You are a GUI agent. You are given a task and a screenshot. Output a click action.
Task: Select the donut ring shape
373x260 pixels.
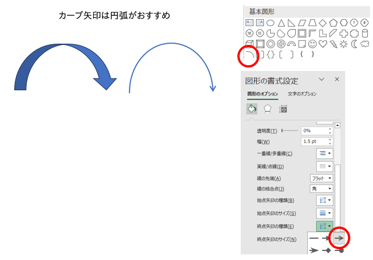pyautogui.click(x=270, y=44)
